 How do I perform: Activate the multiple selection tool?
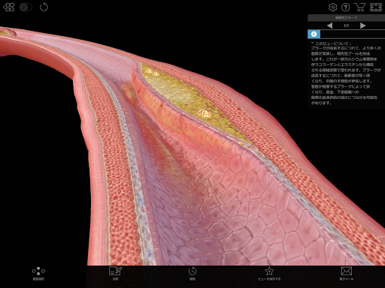coord(38,273)
